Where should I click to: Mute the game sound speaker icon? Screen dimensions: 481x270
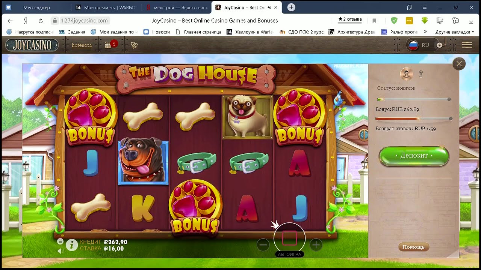[x=61, y=250]
